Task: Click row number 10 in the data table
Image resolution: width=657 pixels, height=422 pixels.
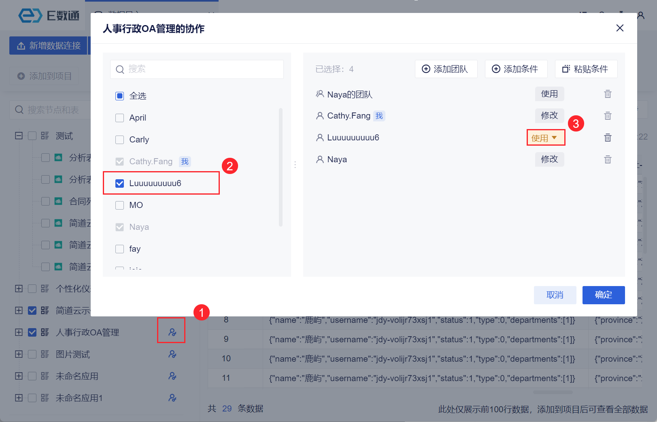Action: click(226, 358)
